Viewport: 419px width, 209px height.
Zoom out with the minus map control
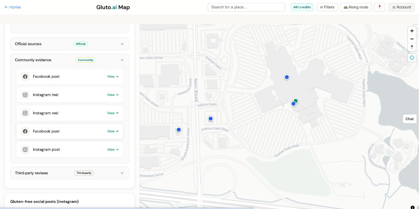point(412,39)
